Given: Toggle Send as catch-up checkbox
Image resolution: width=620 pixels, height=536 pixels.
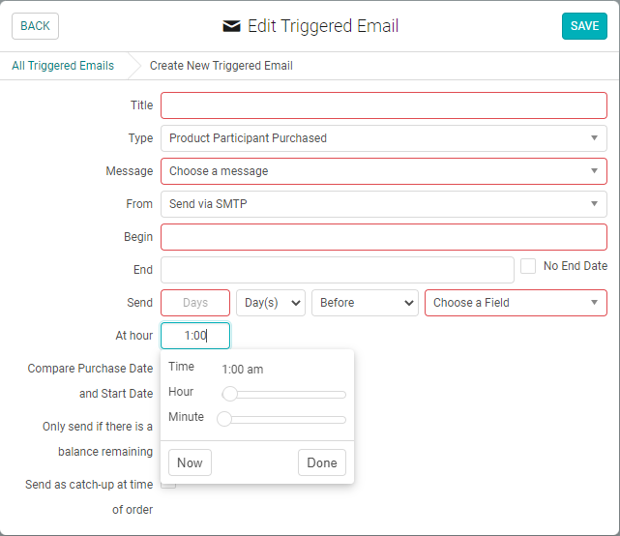Looking at the screenshot, I should [x=168, y=484].
